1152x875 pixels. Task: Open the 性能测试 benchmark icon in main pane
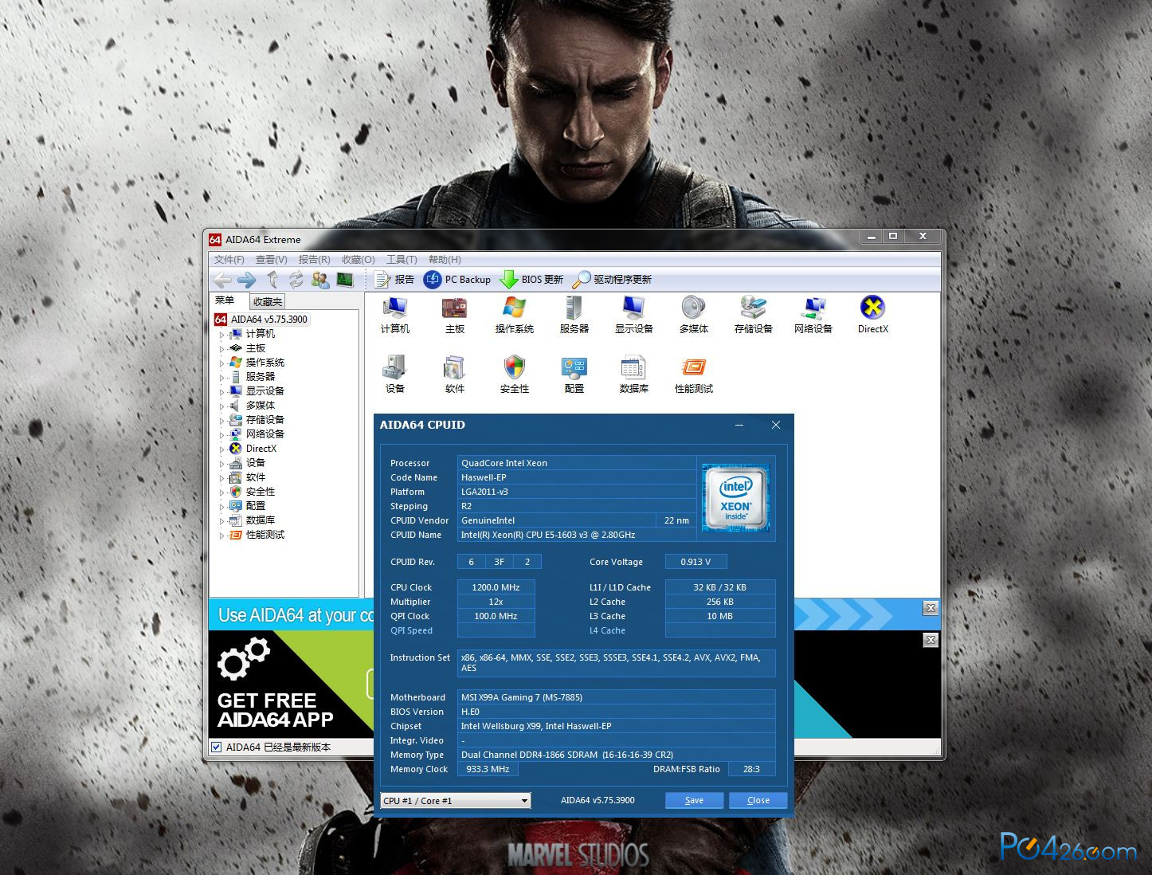point(694,375)
